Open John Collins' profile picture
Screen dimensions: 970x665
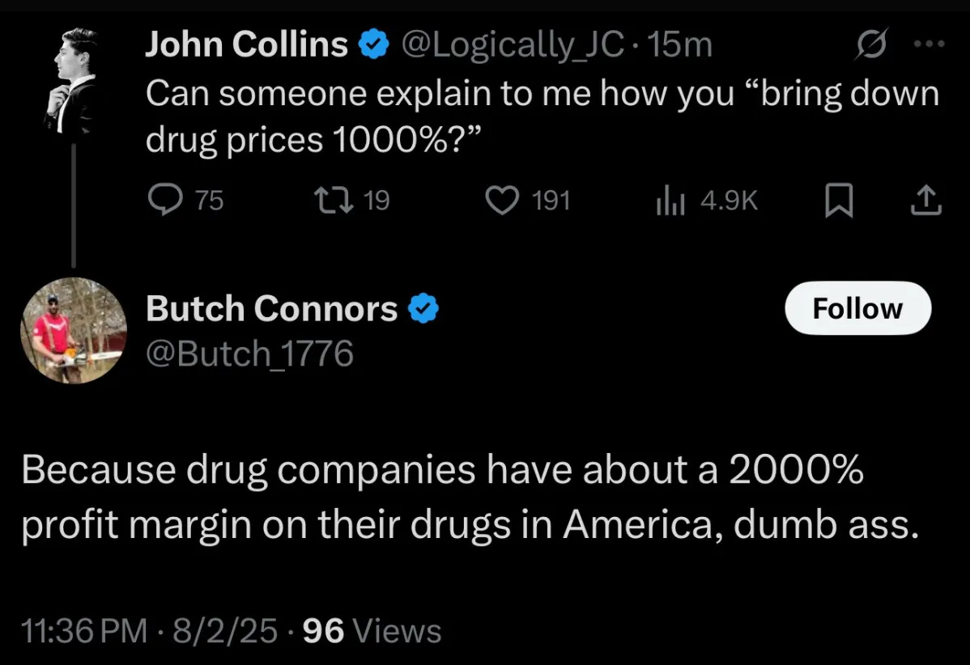pyautogui.click(x=74, y=81)
